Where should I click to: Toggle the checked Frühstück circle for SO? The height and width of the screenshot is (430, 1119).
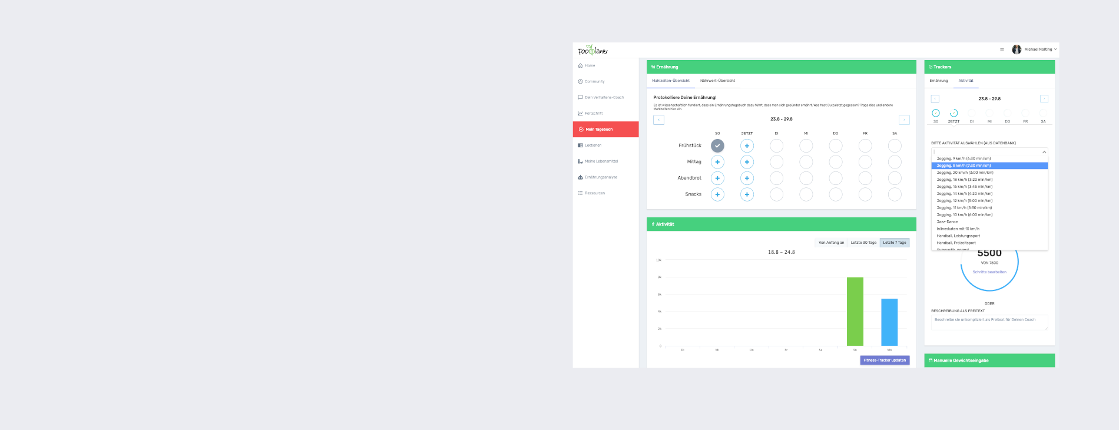[717, 145]
